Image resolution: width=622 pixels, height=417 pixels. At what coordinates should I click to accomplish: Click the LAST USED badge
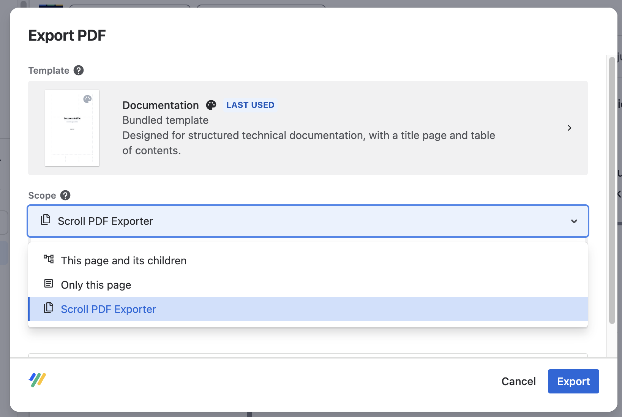(x=250, y=105)
